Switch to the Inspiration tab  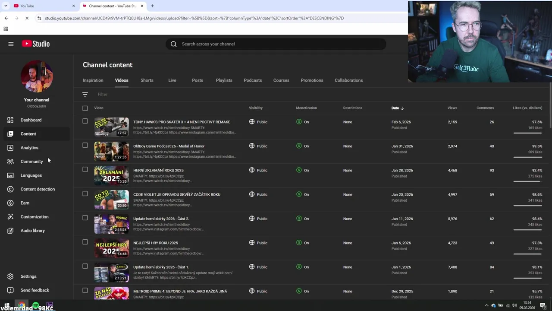click(93, 80)
